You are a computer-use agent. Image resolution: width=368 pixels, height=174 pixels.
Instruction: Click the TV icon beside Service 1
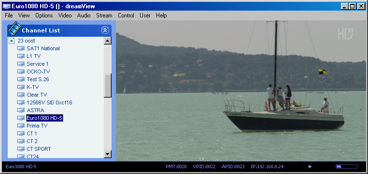coord(21,64)
